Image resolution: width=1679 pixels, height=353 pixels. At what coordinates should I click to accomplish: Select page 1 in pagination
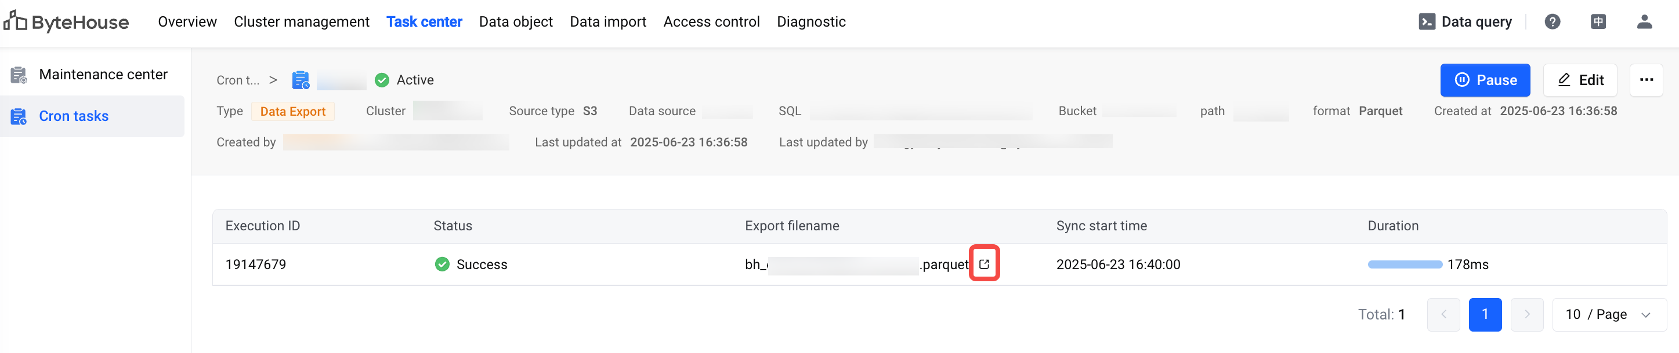click(x=1485, y=315)
